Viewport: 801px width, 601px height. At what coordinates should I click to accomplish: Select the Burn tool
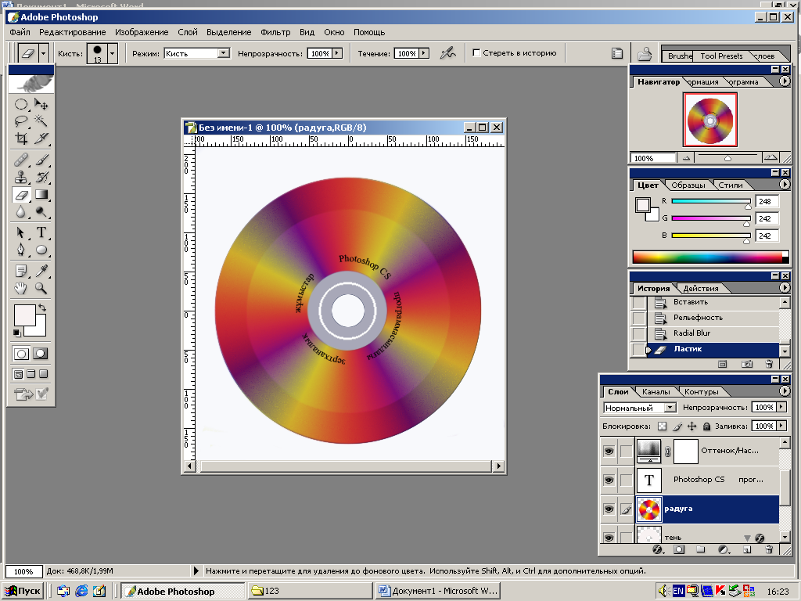point(41,211)
